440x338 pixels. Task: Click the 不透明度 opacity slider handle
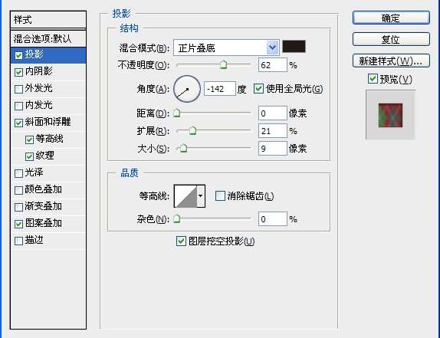223,64
